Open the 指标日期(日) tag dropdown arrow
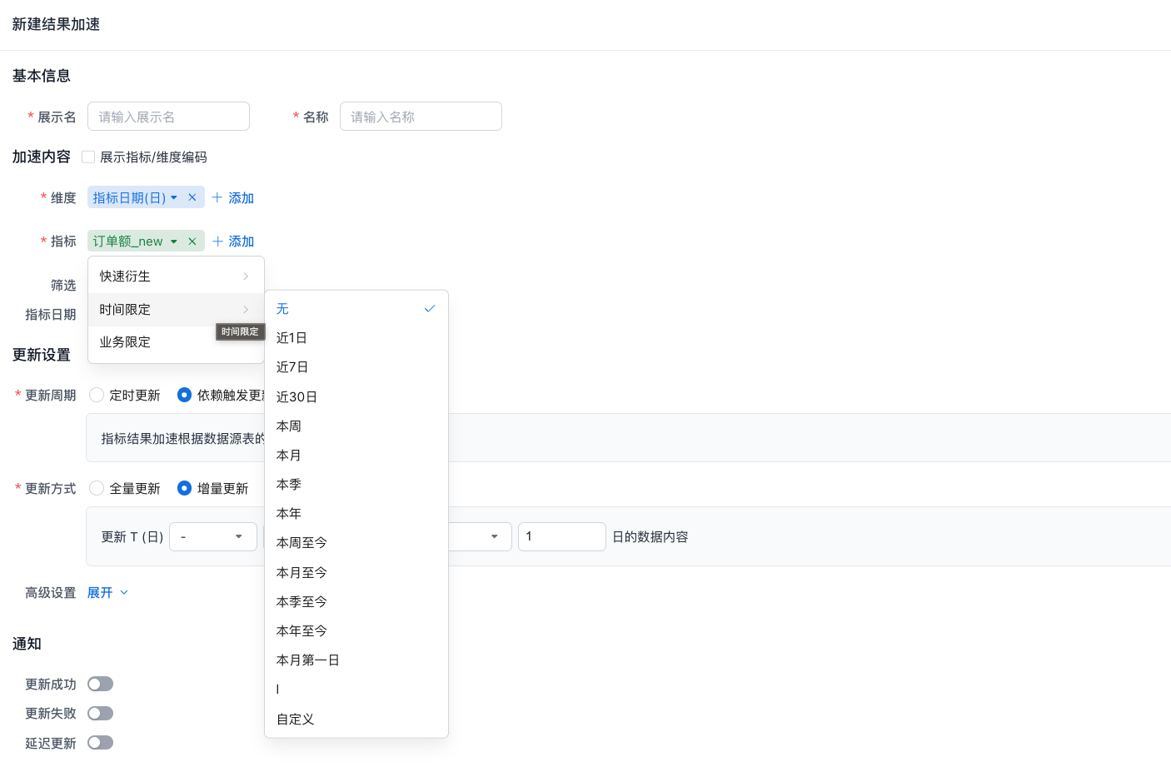 click(x=174, y=197)
